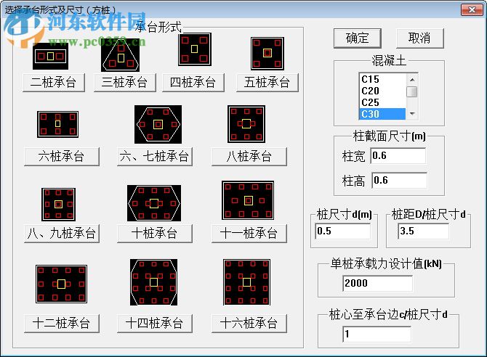Click the sixteen-pile cap diagram
The height and width of the screenshot is (357, 487).
coord(246,282)
